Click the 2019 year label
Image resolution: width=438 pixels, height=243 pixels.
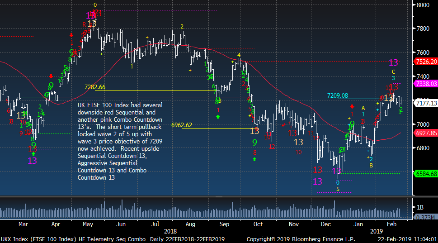pyautogui.click(x=376, y=232)
